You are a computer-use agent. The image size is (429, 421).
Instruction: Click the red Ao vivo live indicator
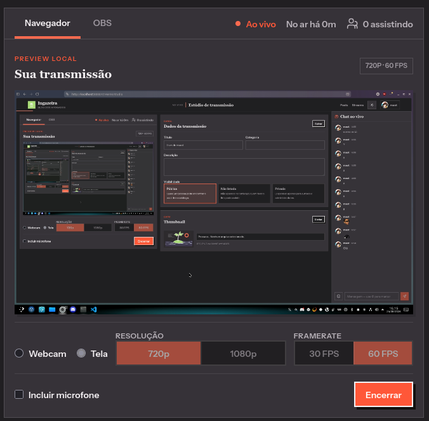pos(256,24)
